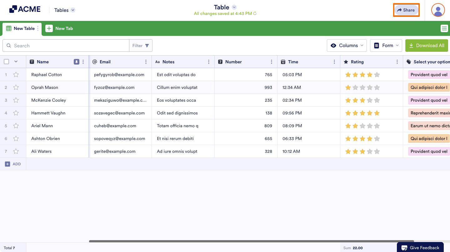Open Email column three-dot options
Viewport: 450px width, 252px height.
146,62
